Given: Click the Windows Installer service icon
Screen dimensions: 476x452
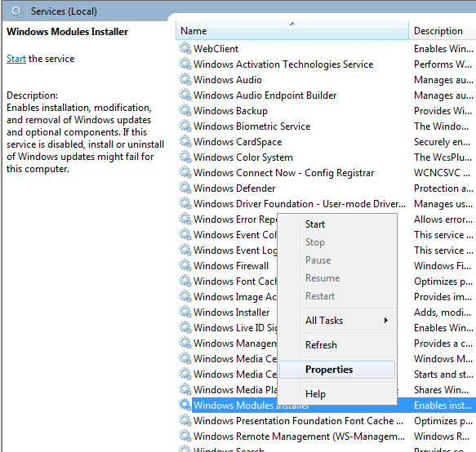Looking at the screenshot, I should point(185,312).
